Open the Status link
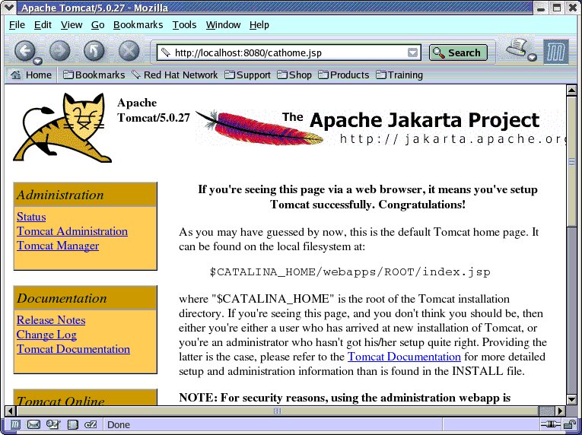The width and height of the screenshot is (582, 435). pyautogui.click(x=31, y=217)
